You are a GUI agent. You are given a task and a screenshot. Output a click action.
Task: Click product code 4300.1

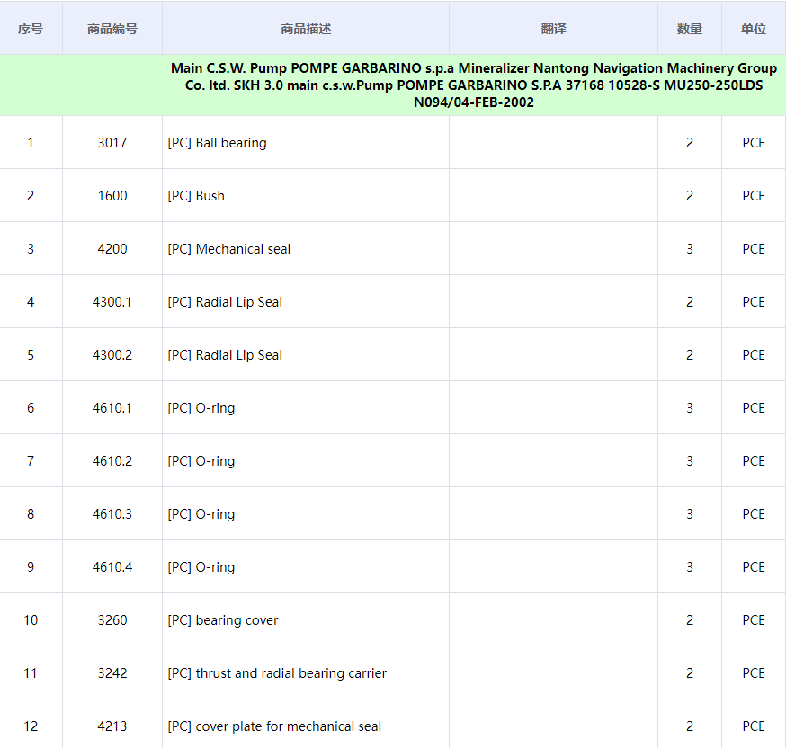[x=112, y=302]
